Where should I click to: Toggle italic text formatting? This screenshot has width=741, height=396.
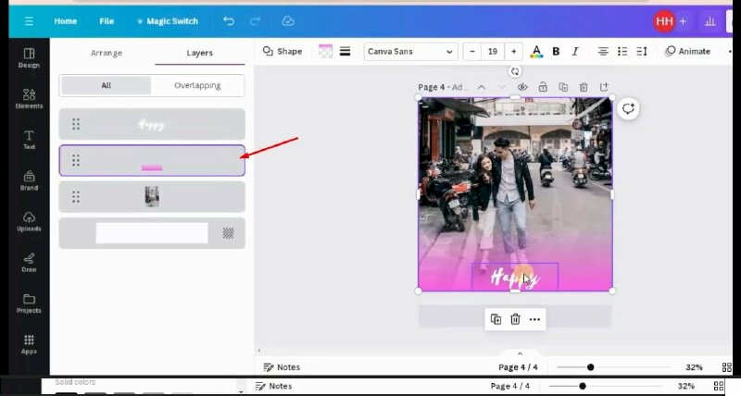(x=575, y=52)
